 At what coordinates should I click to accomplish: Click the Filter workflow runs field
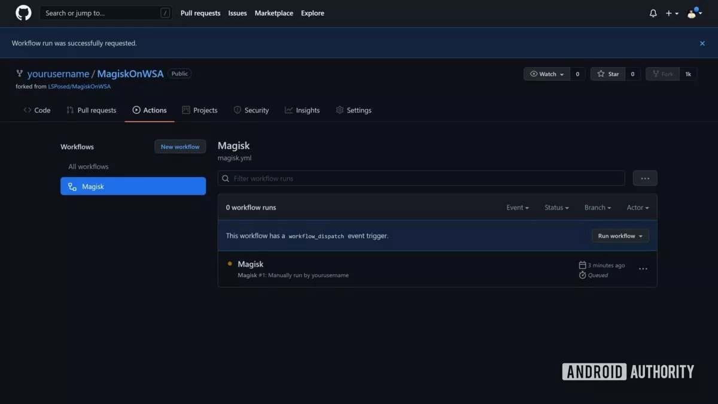421,178
